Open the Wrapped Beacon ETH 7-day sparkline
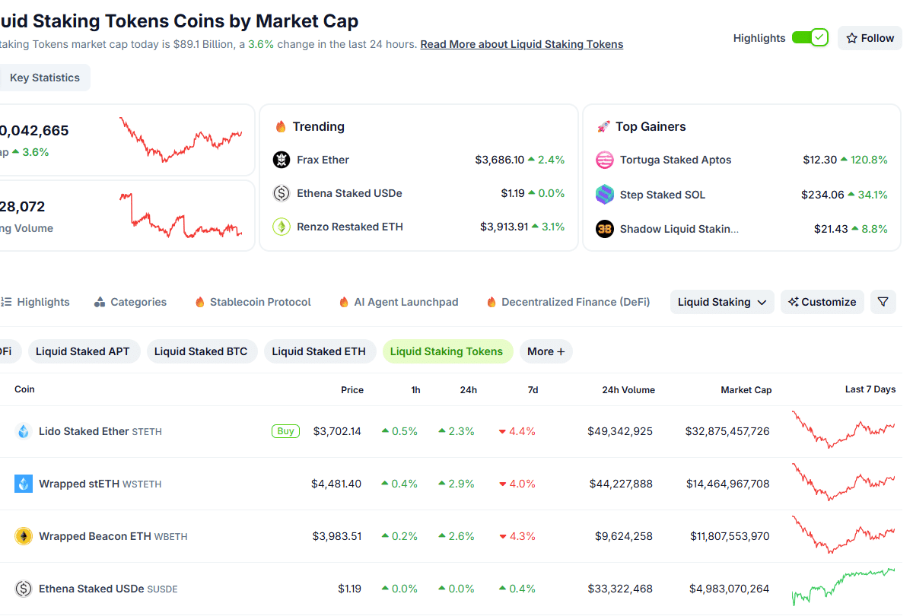913x616 pixels. [x=843, y=534]
